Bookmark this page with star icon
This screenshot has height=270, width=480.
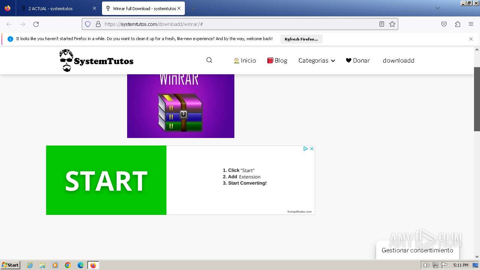(x=392, y=24)
